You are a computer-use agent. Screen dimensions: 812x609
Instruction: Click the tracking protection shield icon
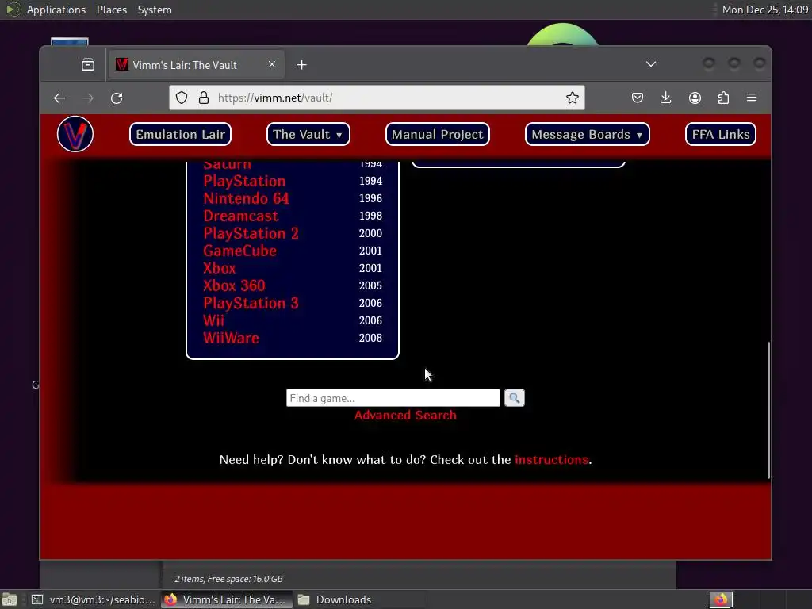tap(182, 98)
